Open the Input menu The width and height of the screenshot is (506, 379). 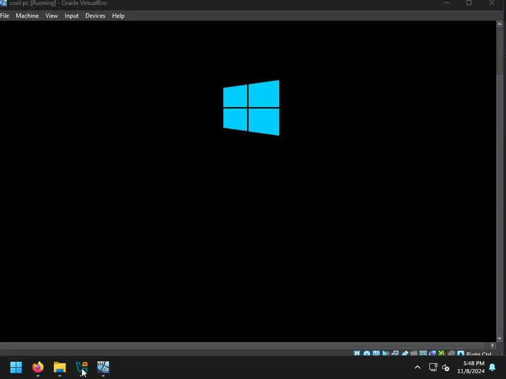point(71,15)
